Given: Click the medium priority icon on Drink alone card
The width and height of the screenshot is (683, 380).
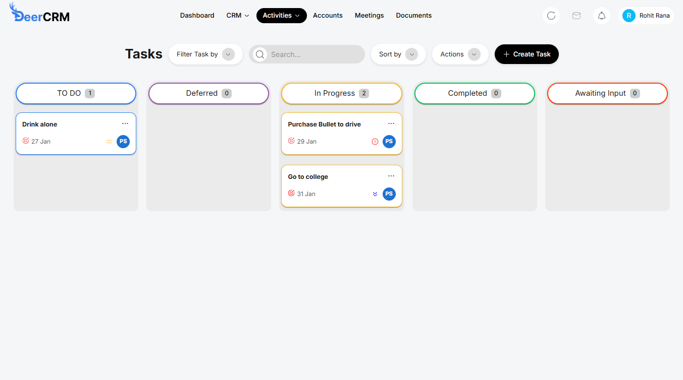Looking at the screenshot, I should [109, 142].
